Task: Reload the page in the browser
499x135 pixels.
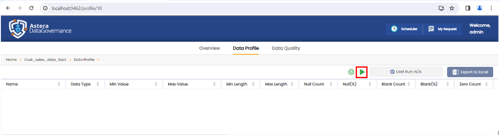Action: (31, 8)
